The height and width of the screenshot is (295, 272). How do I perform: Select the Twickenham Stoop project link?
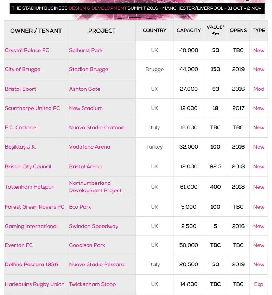pos(92,284)
